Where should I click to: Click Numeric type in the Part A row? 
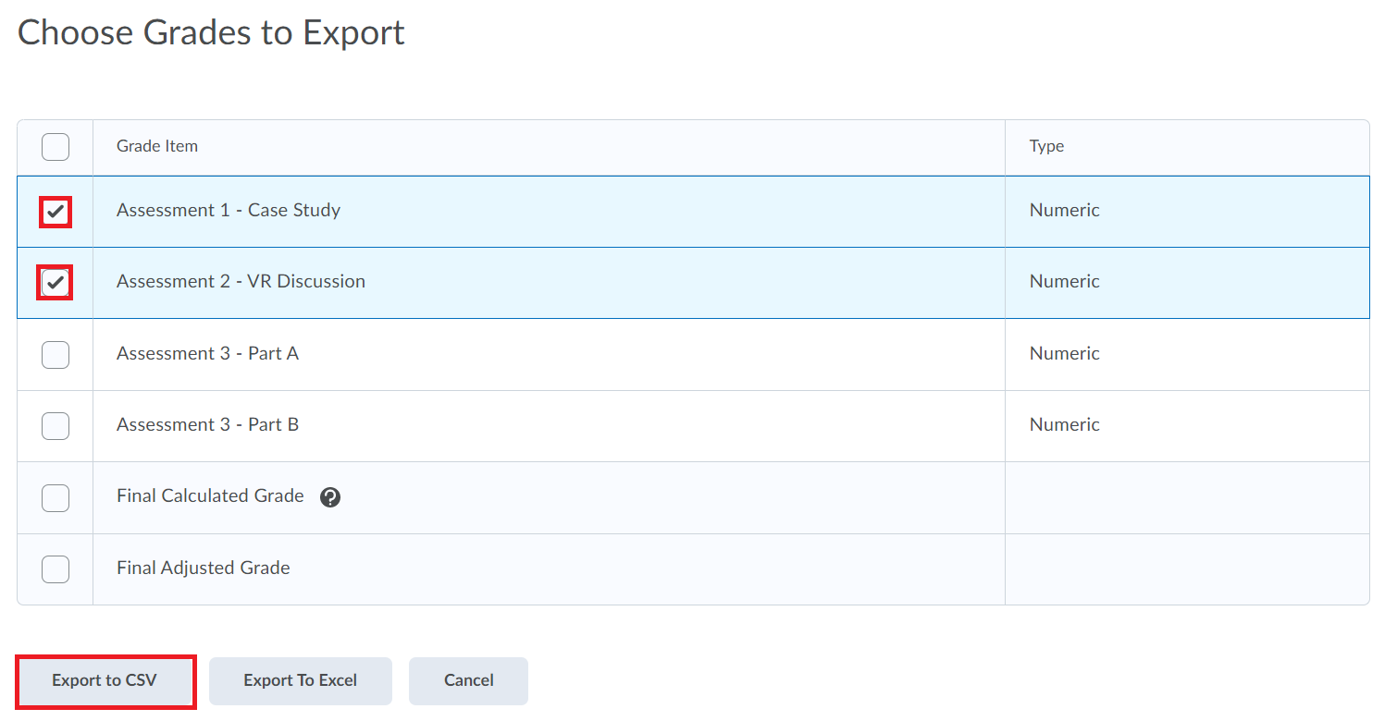click(1065, 353)
